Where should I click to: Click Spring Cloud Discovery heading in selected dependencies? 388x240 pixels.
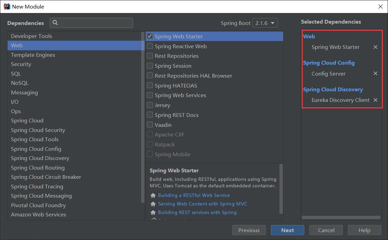(x=333, y=89)
